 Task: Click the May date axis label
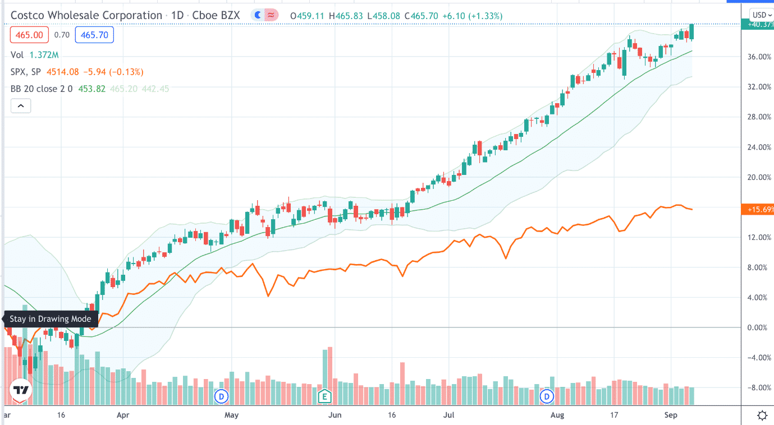coord(232,415)
